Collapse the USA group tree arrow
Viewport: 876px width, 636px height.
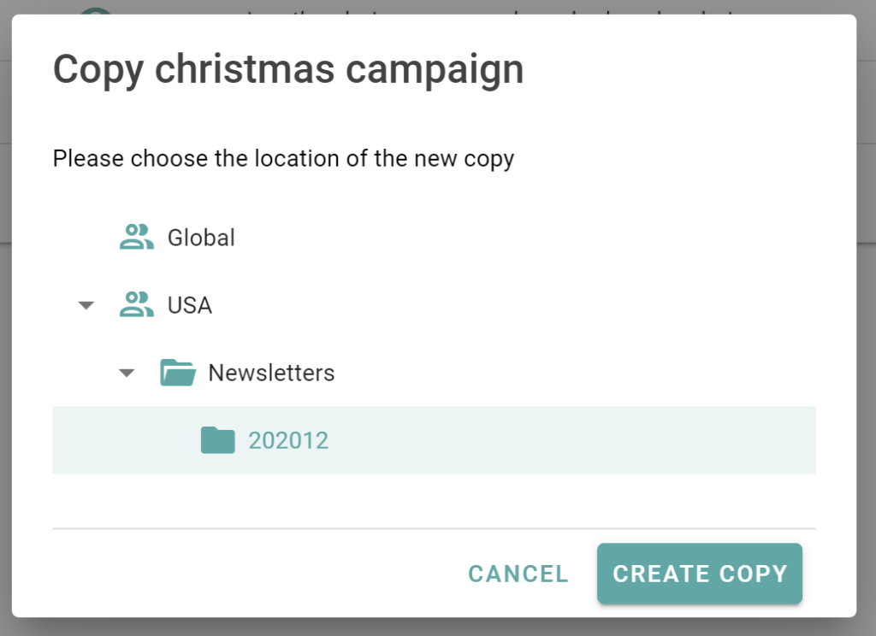(86, 305)
